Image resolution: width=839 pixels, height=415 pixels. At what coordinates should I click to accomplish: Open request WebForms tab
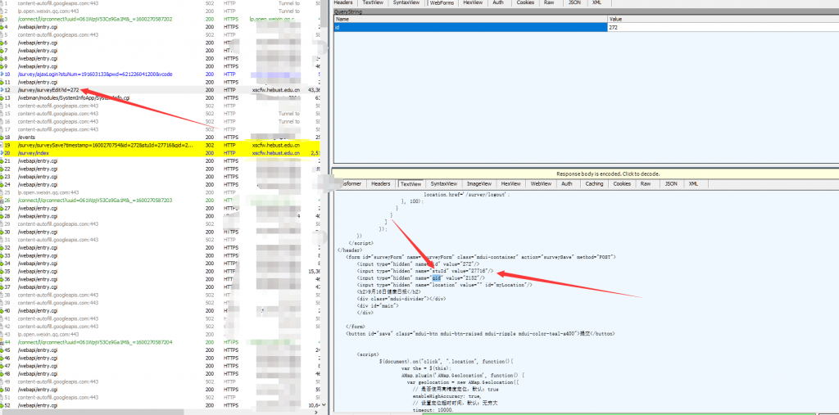[442, 3]
